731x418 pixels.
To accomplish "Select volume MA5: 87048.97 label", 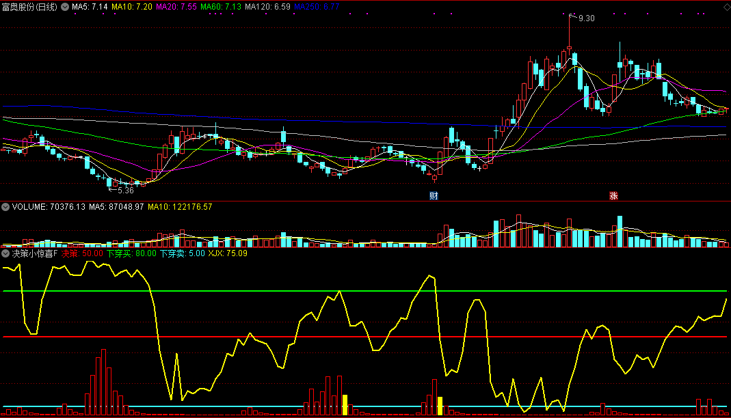I will tap(116, 207).
